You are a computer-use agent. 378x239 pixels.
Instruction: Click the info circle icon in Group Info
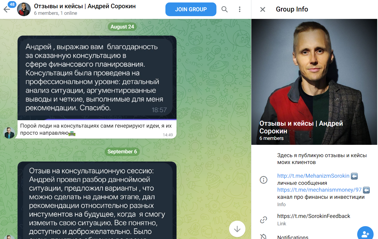(x=263, y=180)
